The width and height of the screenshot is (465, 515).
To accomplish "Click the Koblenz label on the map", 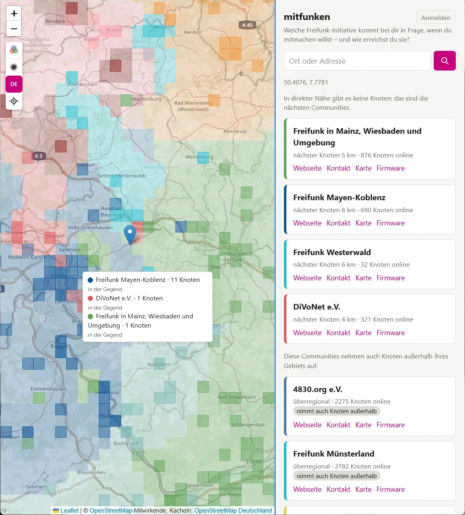I will point(62,276).
